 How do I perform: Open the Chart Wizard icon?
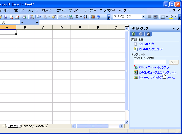(x=93, y=17)
